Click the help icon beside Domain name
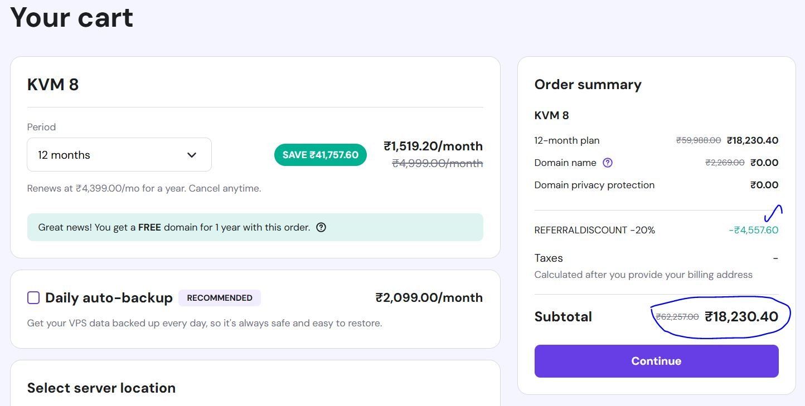805x406 pixels. pos(608,163)
